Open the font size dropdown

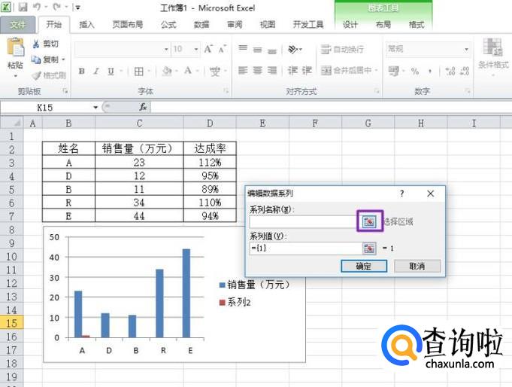198,49
